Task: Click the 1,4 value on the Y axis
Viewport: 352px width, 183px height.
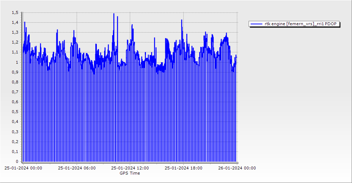Action: pyautogui.click(x=15, y=23)
